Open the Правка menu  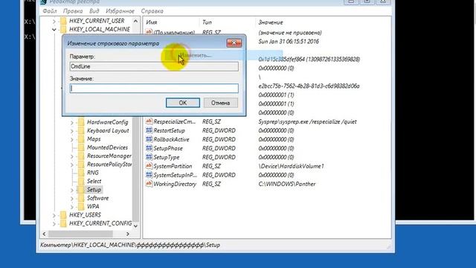coord(73,11)
